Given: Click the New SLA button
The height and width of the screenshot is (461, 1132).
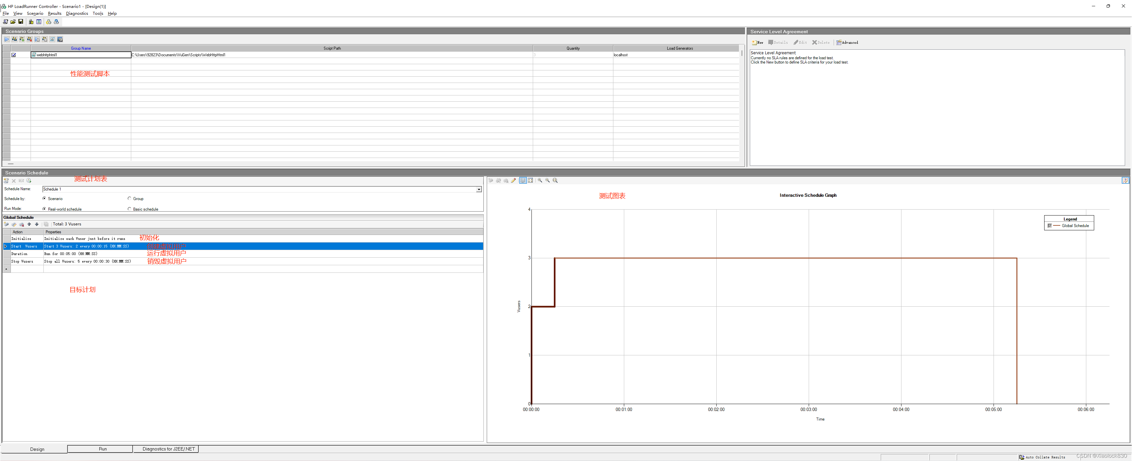Looking at the screenshot, I should tap(758, 43).
